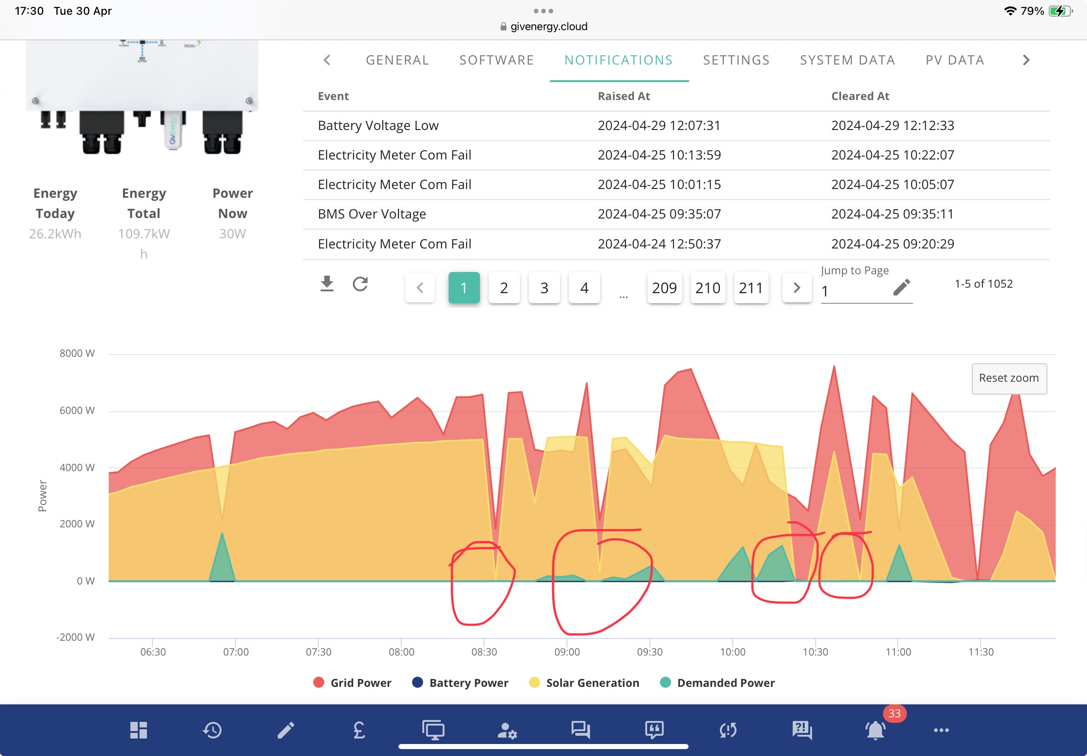The image size is (1087, 756).
Task: Go to next notifications page arrow
Action: pyautogui.click(x=797, y=288)
